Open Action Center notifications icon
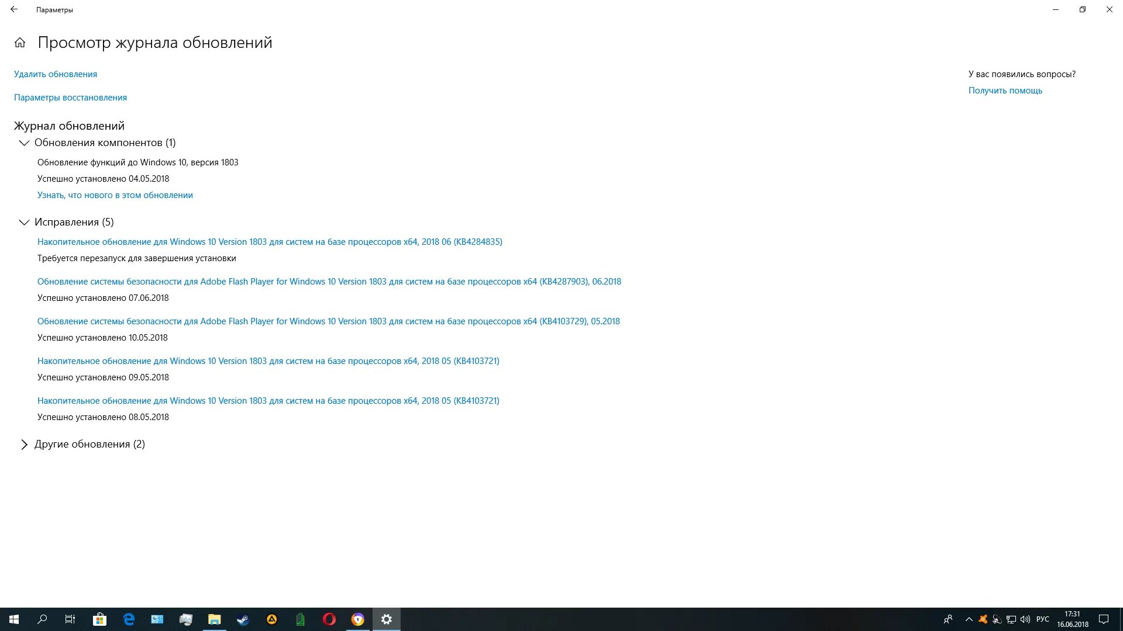Image resolution: width=1123 pixels, height=631 pixels. 1104,619
